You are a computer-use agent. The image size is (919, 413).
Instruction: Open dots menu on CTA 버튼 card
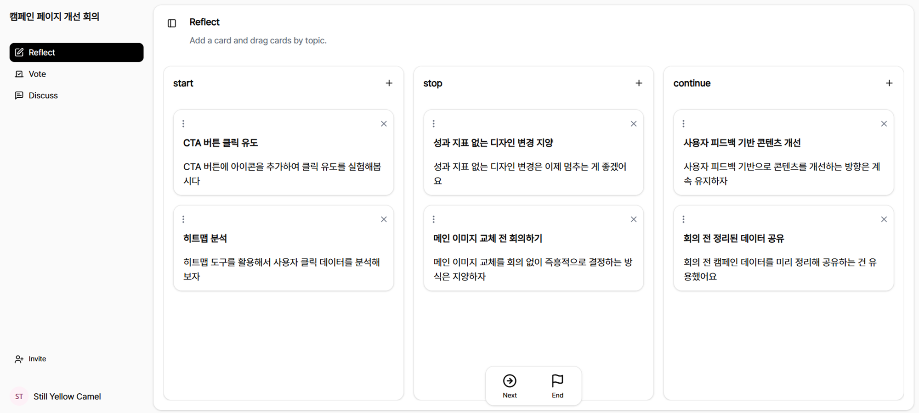tap(183, 124)
